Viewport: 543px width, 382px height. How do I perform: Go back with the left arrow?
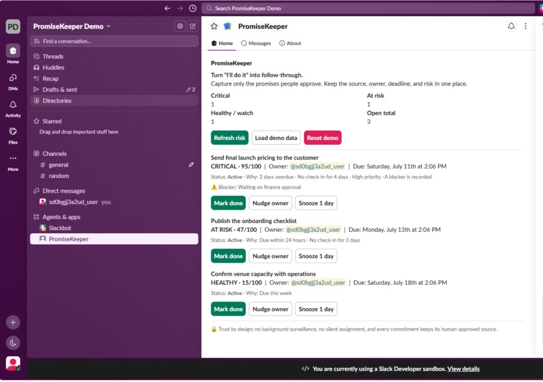coord(167,8)
